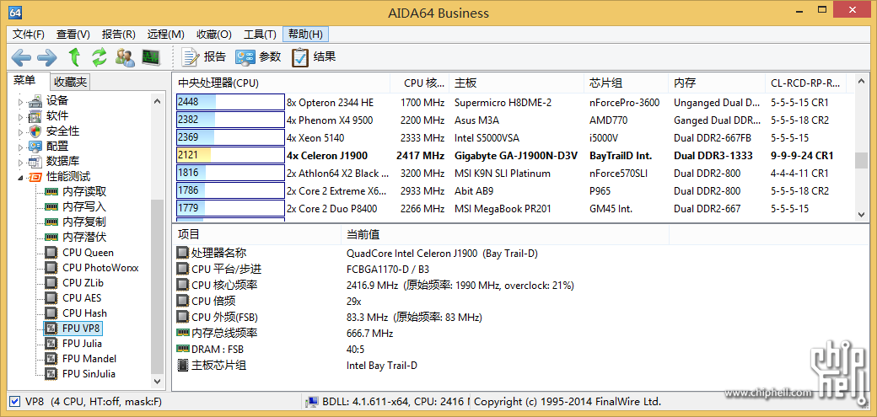Open the 帮助(H) menu
877x417 pixels.
click(305, 34)
